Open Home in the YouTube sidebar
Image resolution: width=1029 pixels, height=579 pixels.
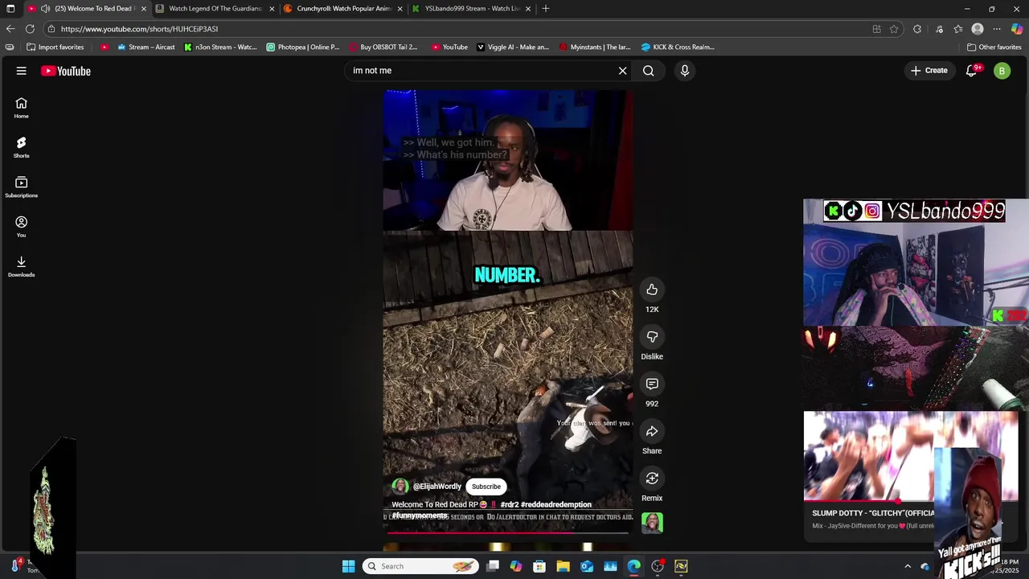(22, 108)
